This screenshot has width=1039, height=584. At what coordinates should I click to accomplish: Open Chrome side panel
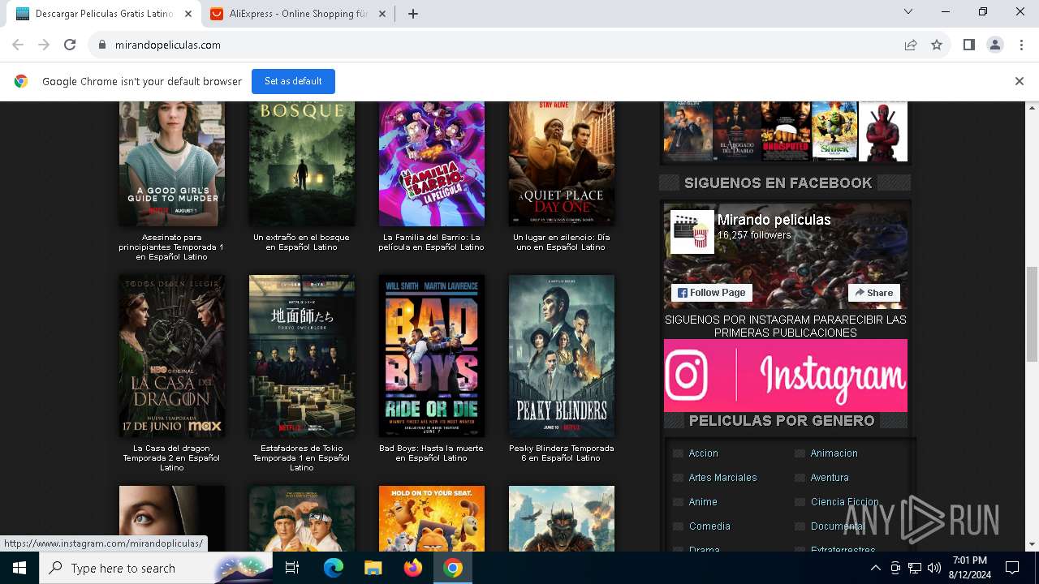[968, 45]
